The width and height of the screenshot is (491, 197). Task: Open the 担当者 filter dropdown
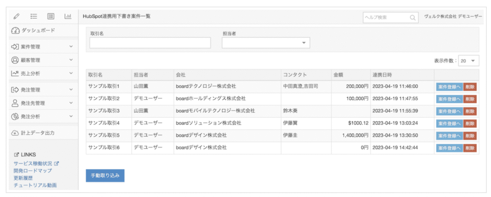pos(266,43)
